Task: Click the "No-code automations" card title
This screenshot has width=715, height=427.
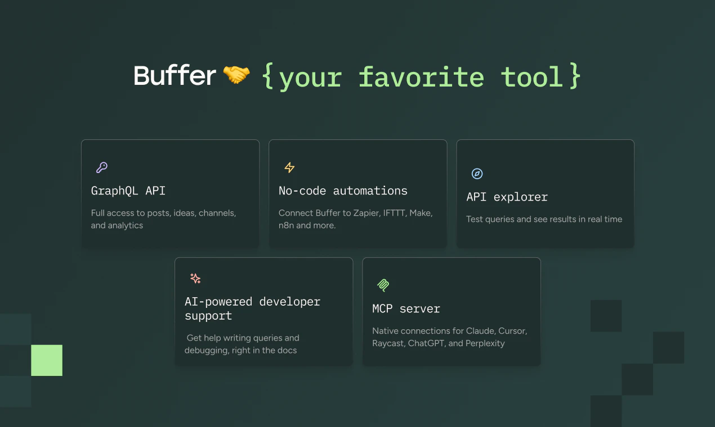Action: click(343, 191)
